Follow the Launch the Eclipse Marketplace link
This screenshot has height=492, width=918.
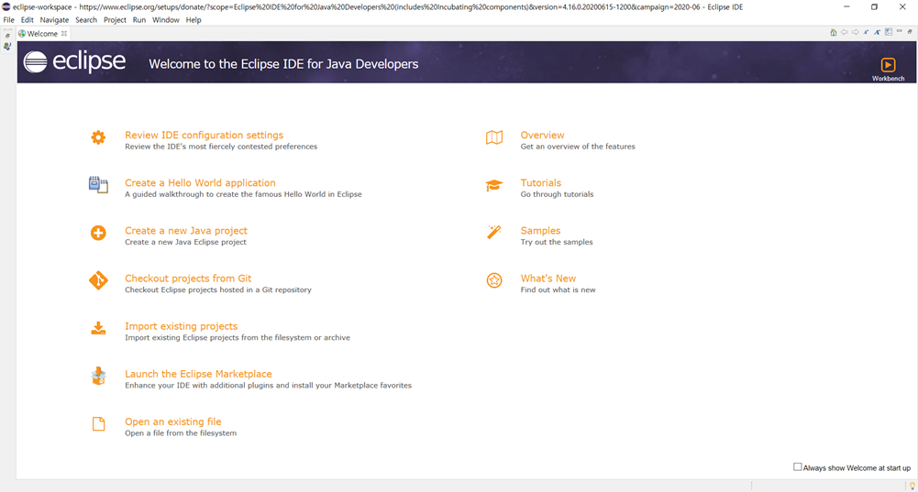[x=198, y=374]
